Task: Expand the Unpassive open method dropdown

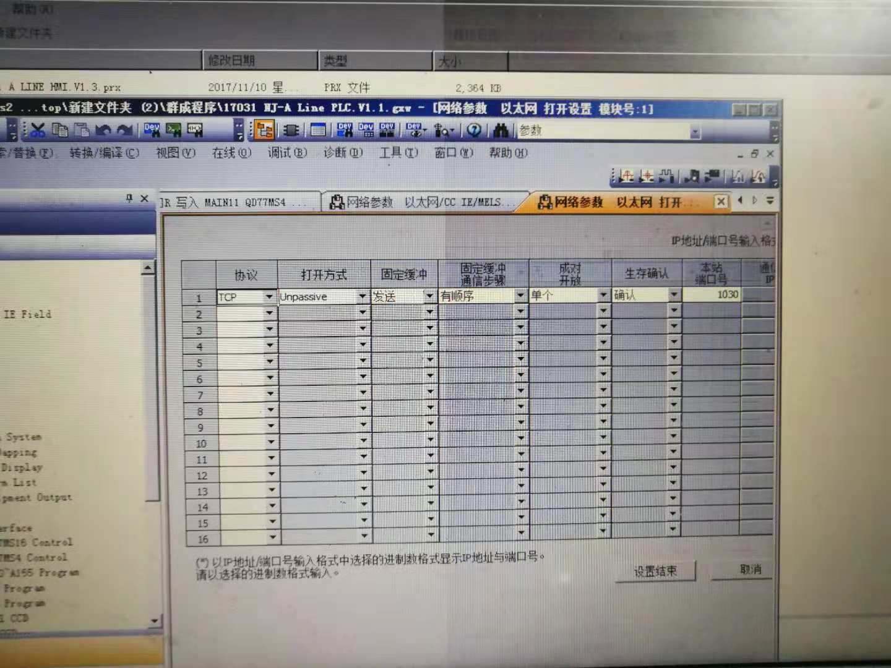Action: [363, 297]
